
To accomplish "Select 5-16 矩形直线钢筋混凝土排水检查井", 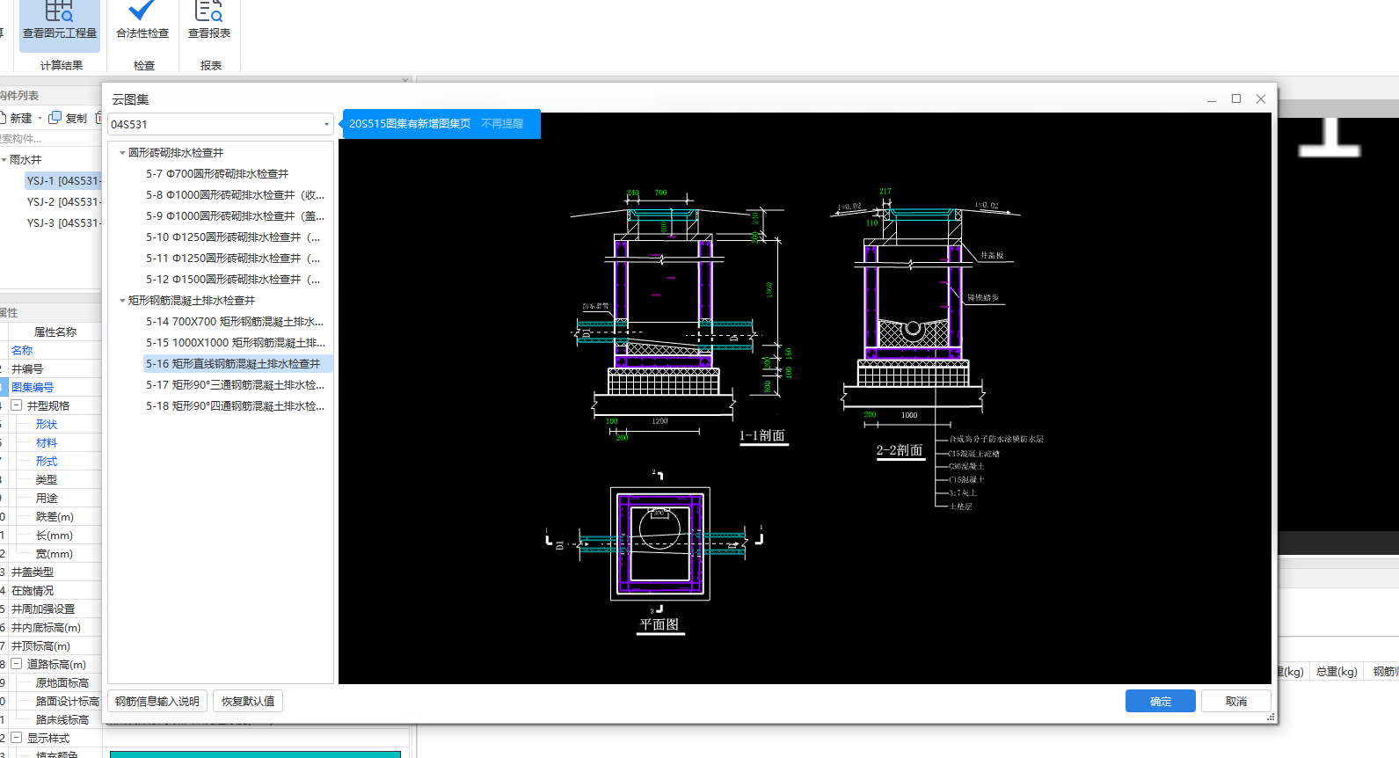I will (x=237, y=363).
